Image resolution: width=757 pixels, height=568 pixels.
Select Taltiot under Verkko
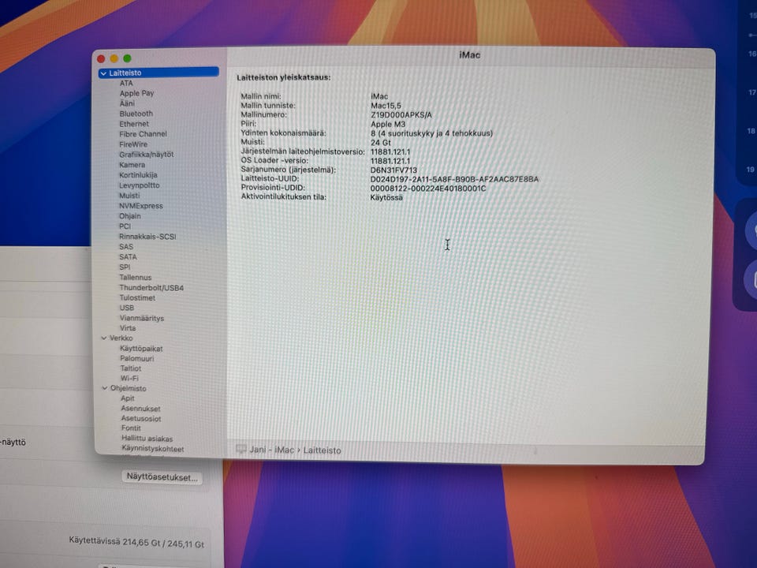pos(130,368)
